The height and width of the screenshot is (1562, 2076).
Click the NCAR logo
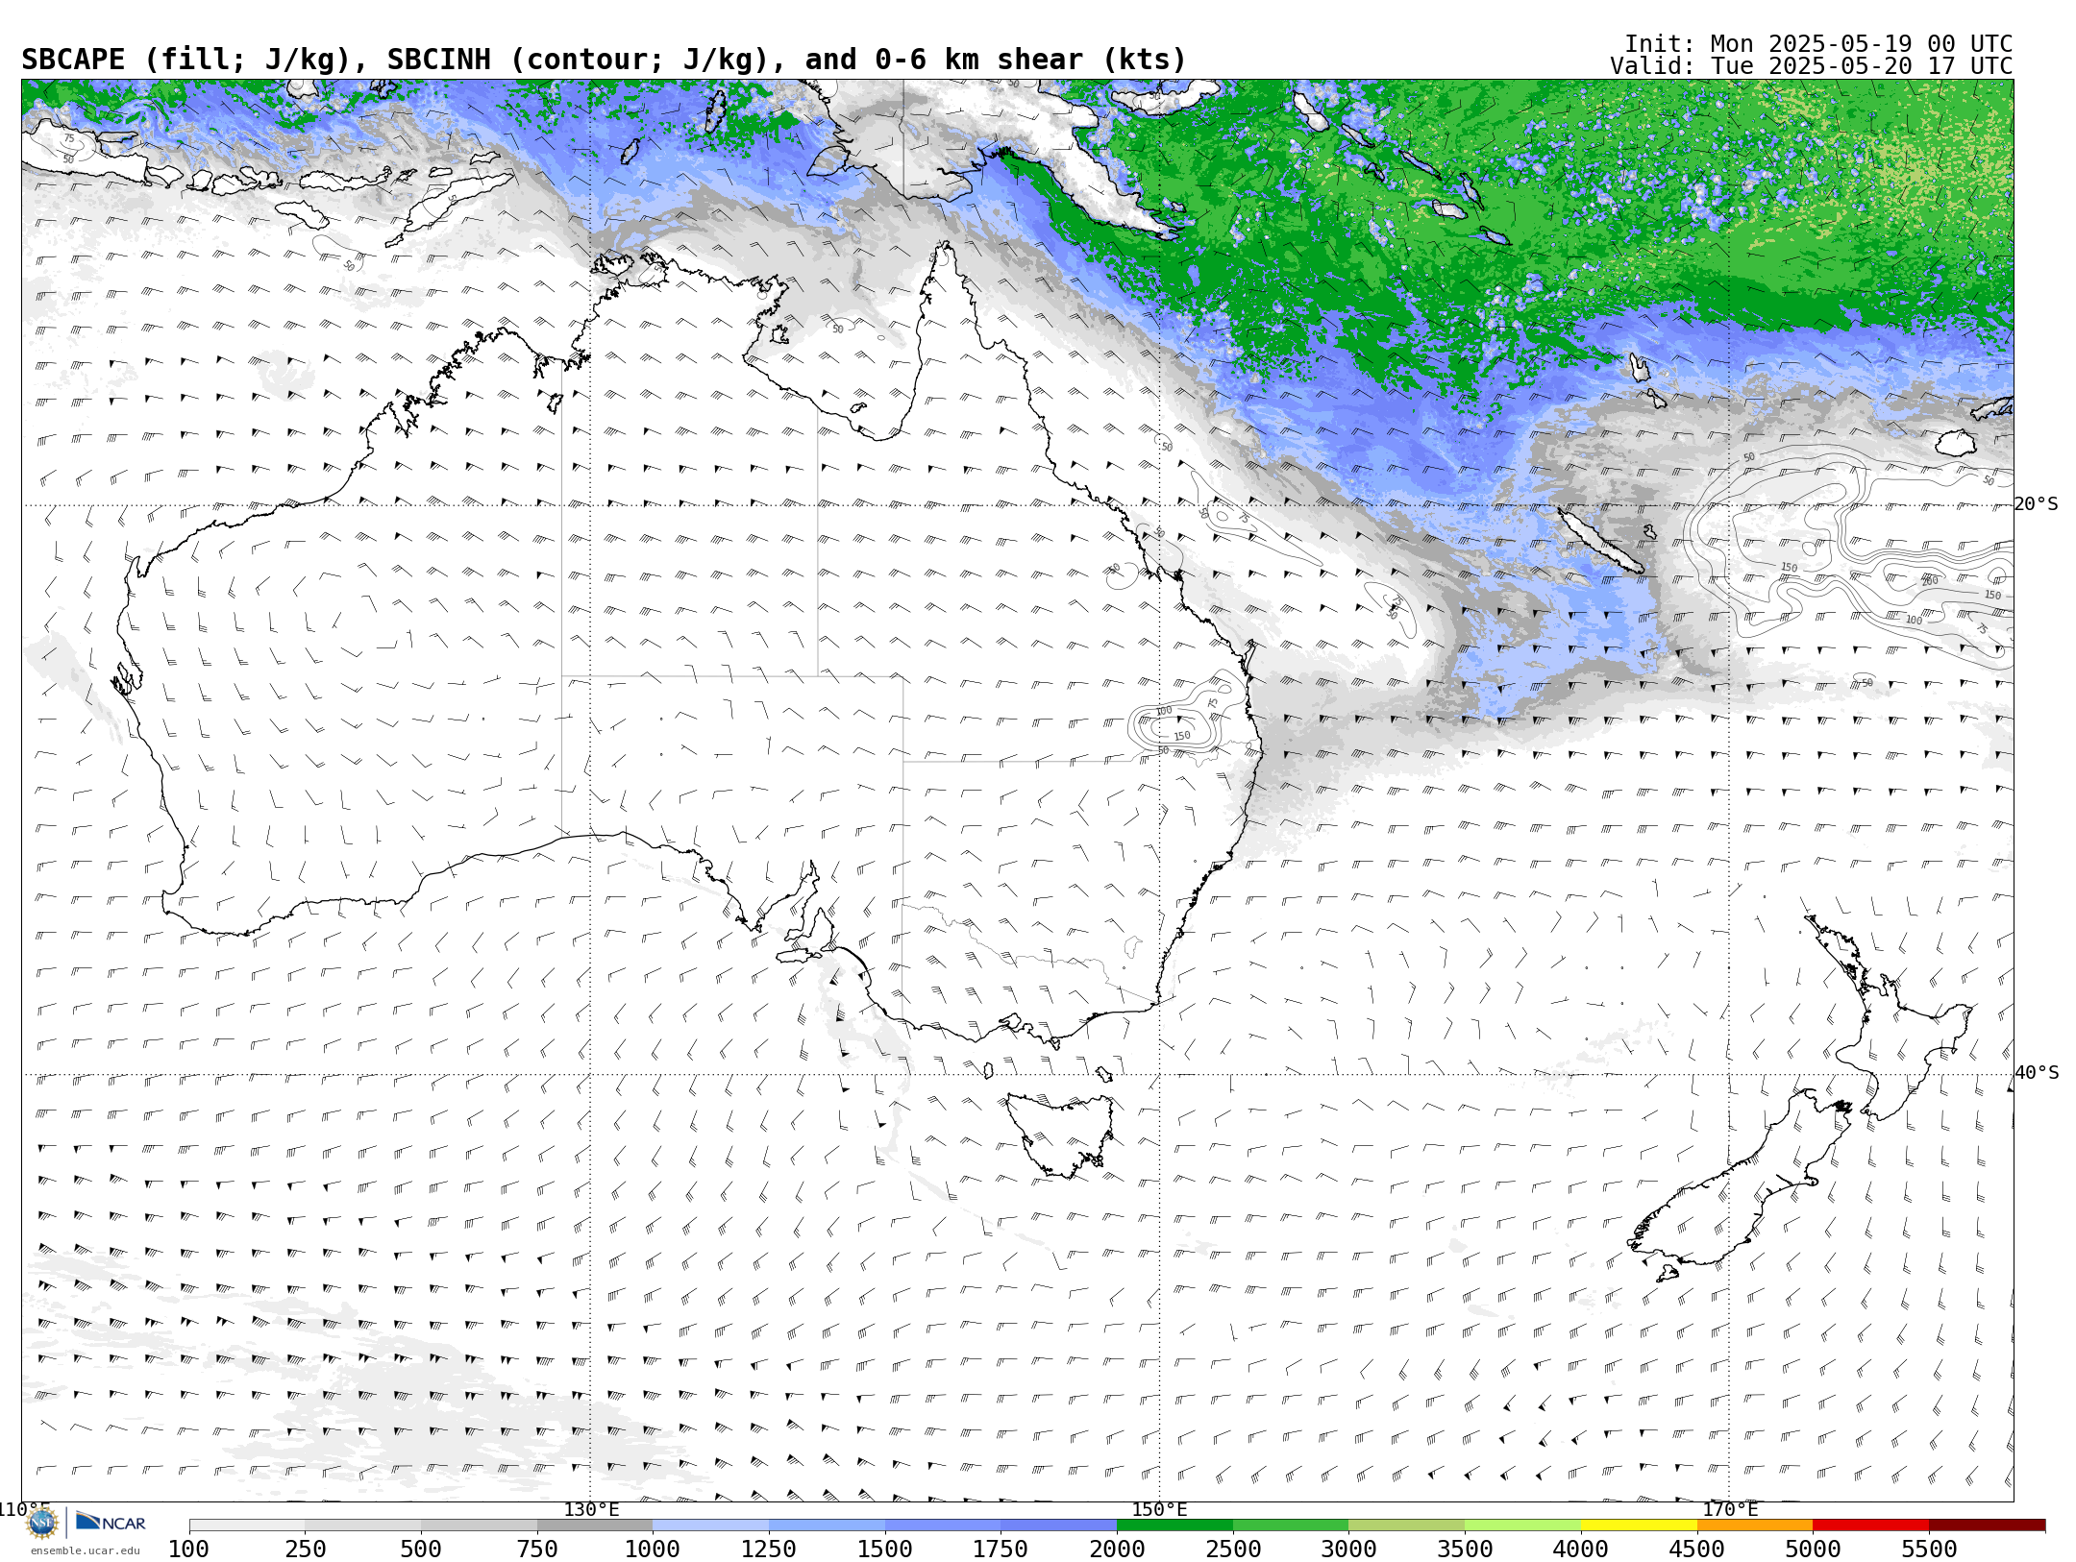(111, 1523)
